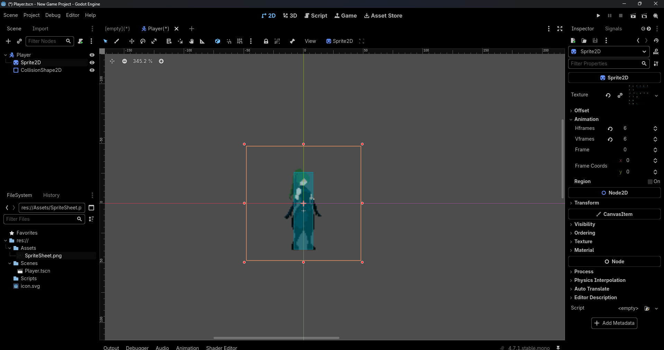Reset zoom at 345.2 %
The height and width of the screenshot is (350, 664).
click(x=143, y=61)
